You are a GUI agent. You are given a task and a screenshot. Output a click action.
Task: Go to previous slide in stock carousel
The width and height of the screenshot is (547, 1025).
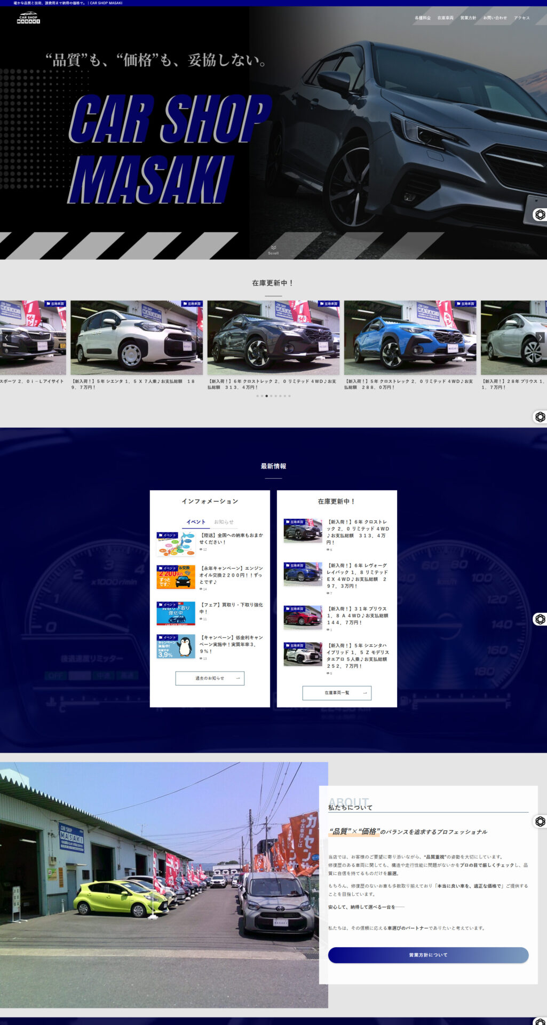6,337
